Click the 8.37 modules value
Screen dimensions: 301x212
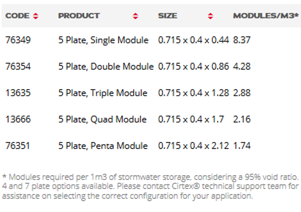pyautogui.click(x=242, y=40)
